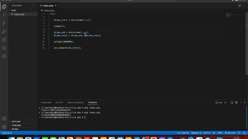Click the $time_start = microtime(true); line
The width and height of the screenshot is (248, 139).
click(x=72, y=20)
